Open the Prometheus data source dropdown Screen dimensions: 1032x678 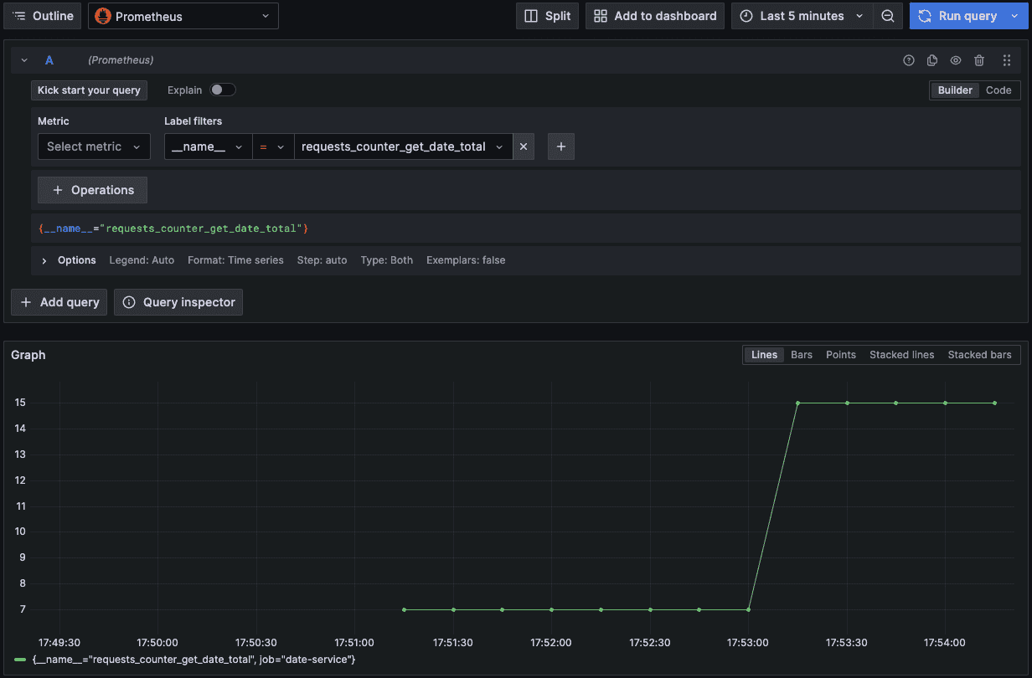click(x=183, y=16)
